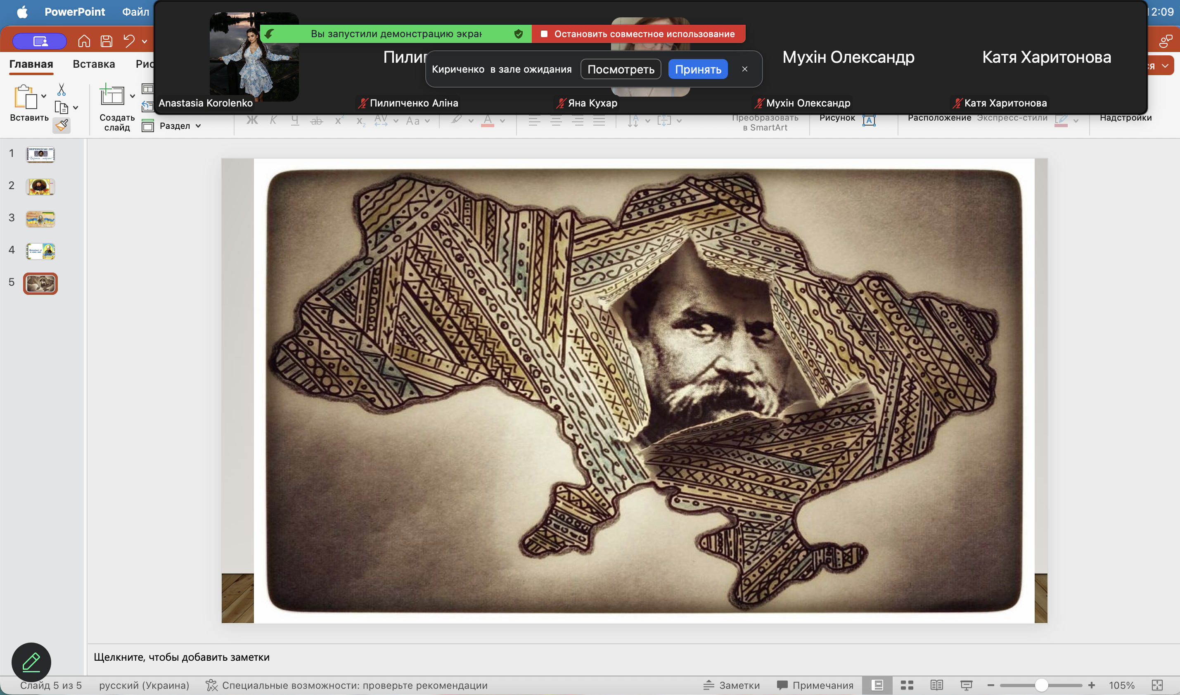
Task: Click fit slide to window icon
Action: point(1157,685)
